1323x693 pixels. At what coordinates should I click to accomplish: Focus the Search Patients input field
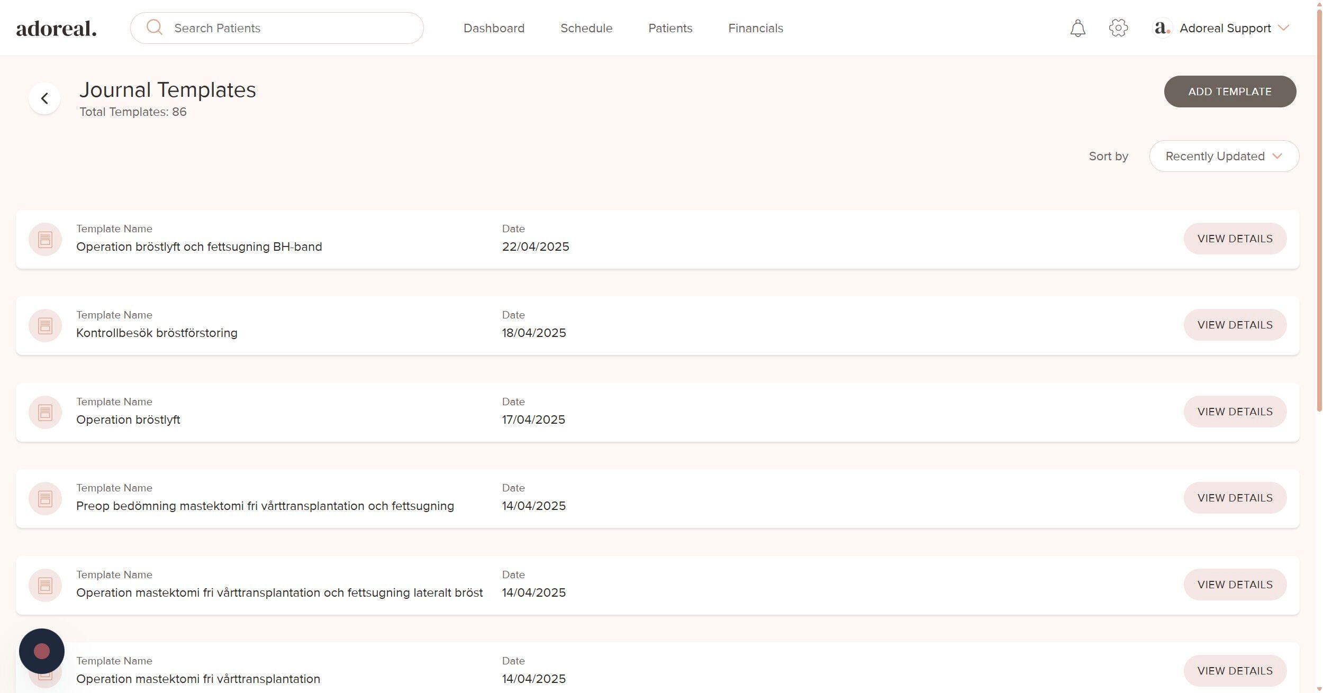[291, 28]
